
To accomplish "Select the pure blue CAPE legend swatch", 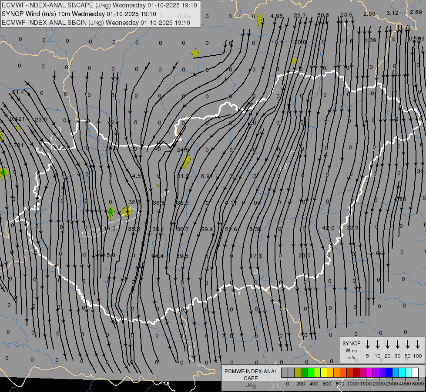I will 389,373.
